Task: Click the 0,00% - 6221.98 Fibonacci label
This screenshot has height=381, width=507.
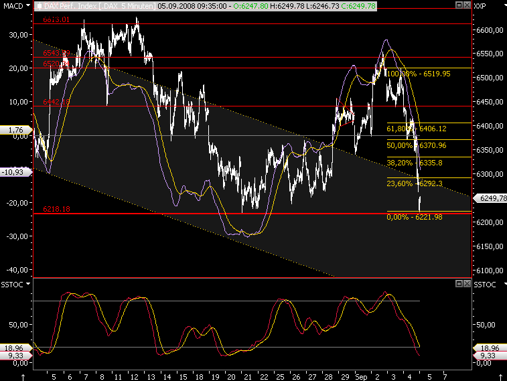Action: [415, 217]
